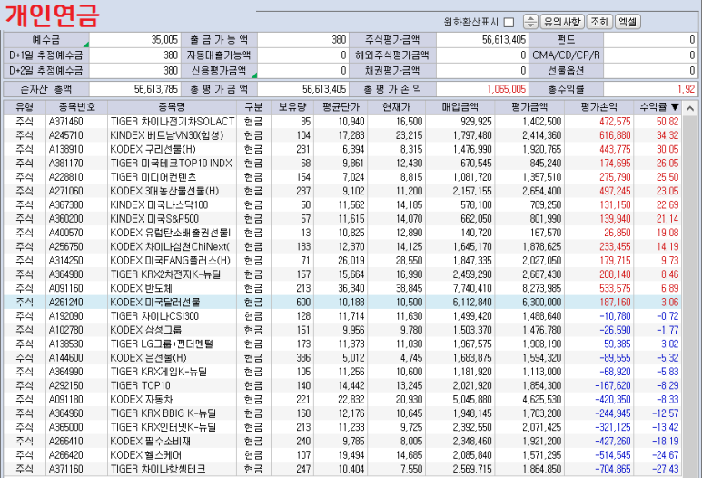
Task: Select the KINDEX 미국S&P500 row
Action: [x=342, y=219]
